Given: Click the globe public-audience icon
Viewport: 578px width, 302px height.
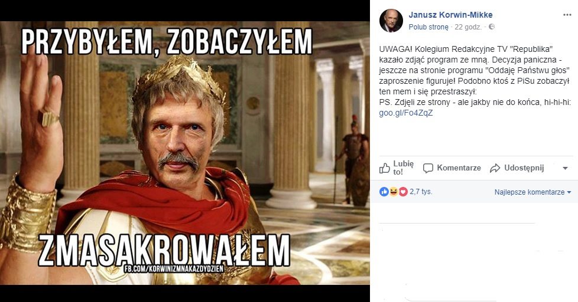Looking at the screenshot, I should click(x=491, y=27).
